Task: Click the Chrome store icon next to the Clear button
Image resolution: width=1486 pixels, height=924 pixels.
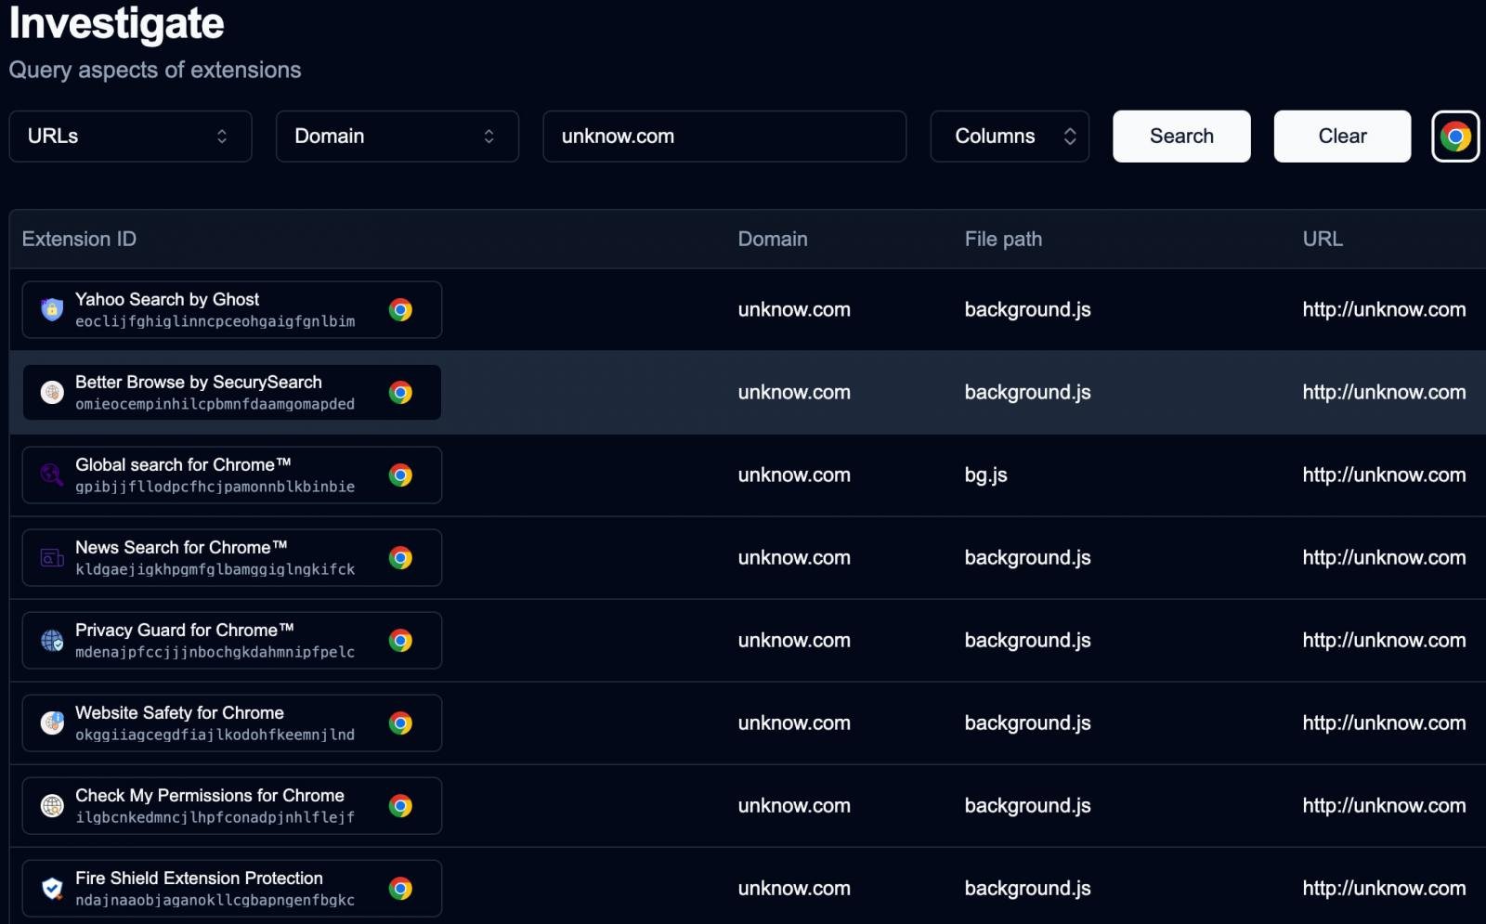Action: (x=1454, y=136)
